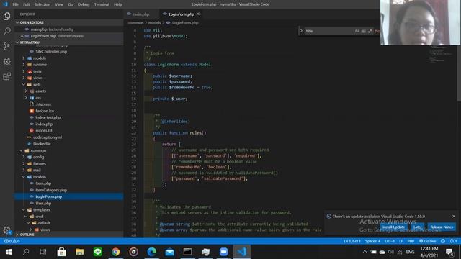Open ItemCategory.php in explorer
The height and width of the screenshot is (259, 461).
click(51, 190)
